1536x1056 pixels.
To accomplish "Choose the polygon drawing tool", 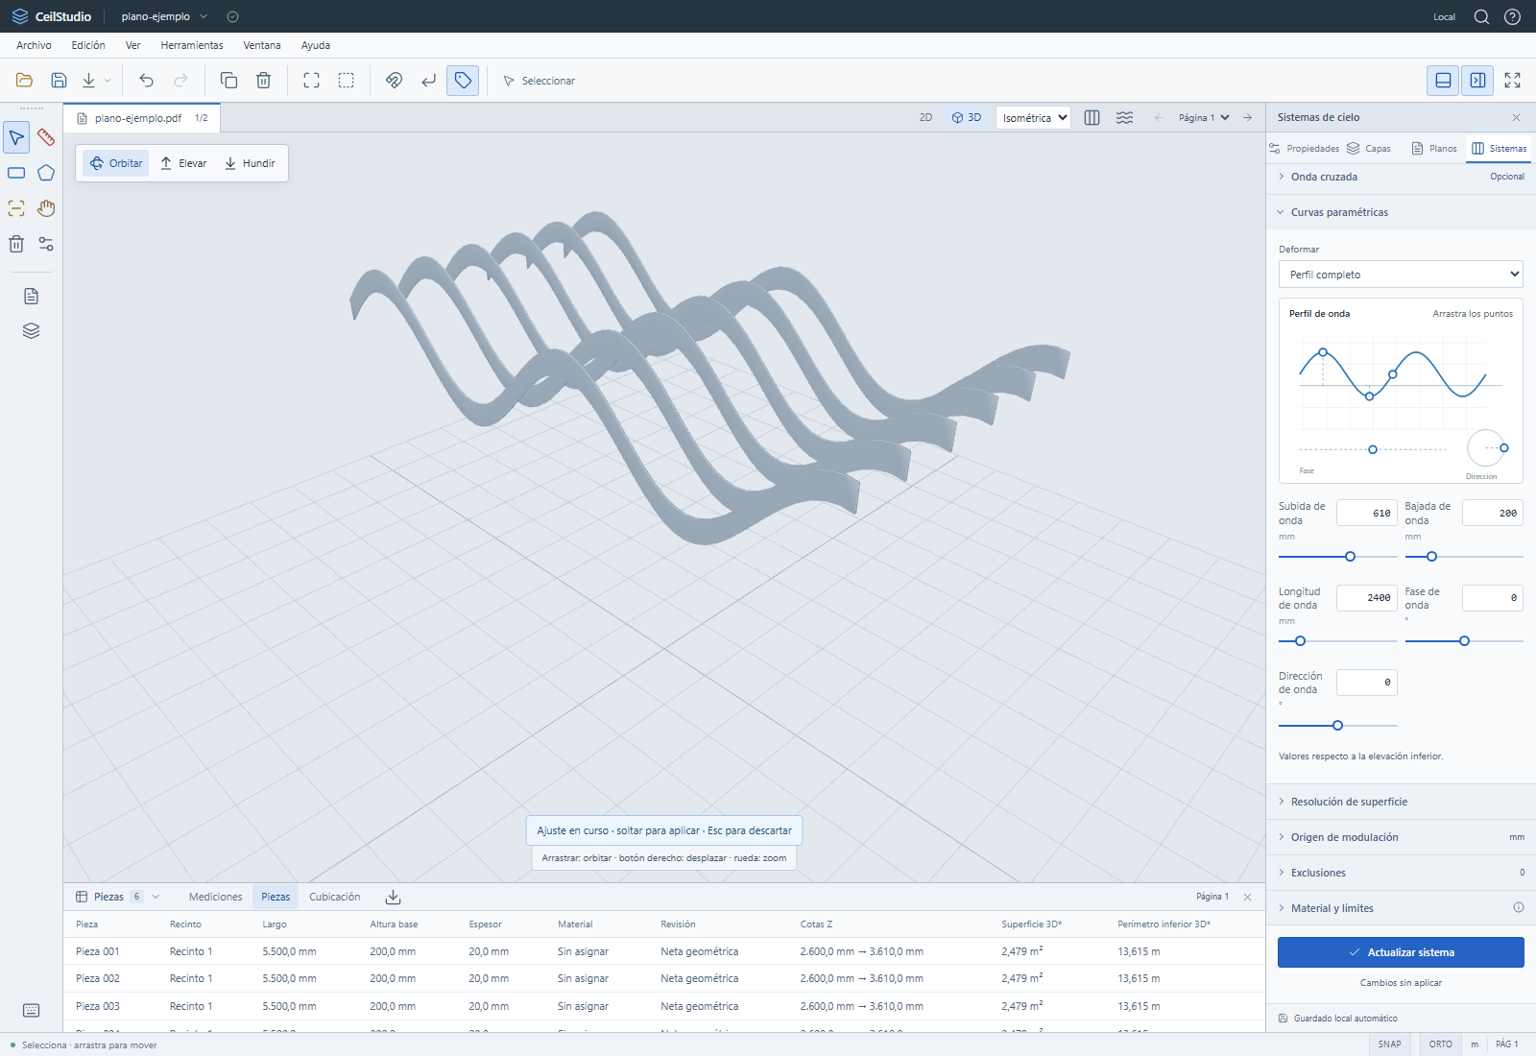I will [46, 173].
